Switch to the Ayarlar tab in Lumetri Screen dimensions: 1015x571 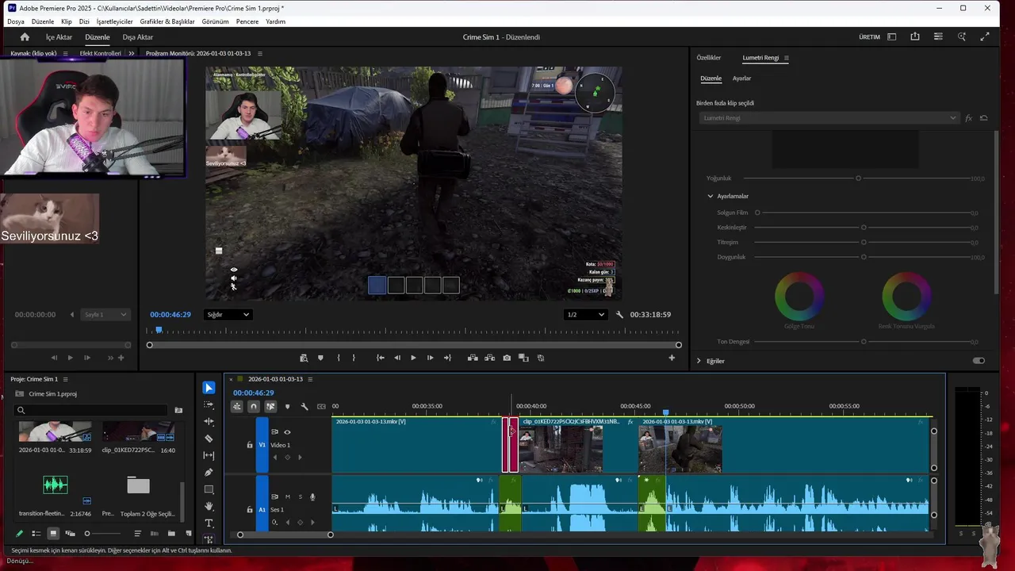coord(741,79)
